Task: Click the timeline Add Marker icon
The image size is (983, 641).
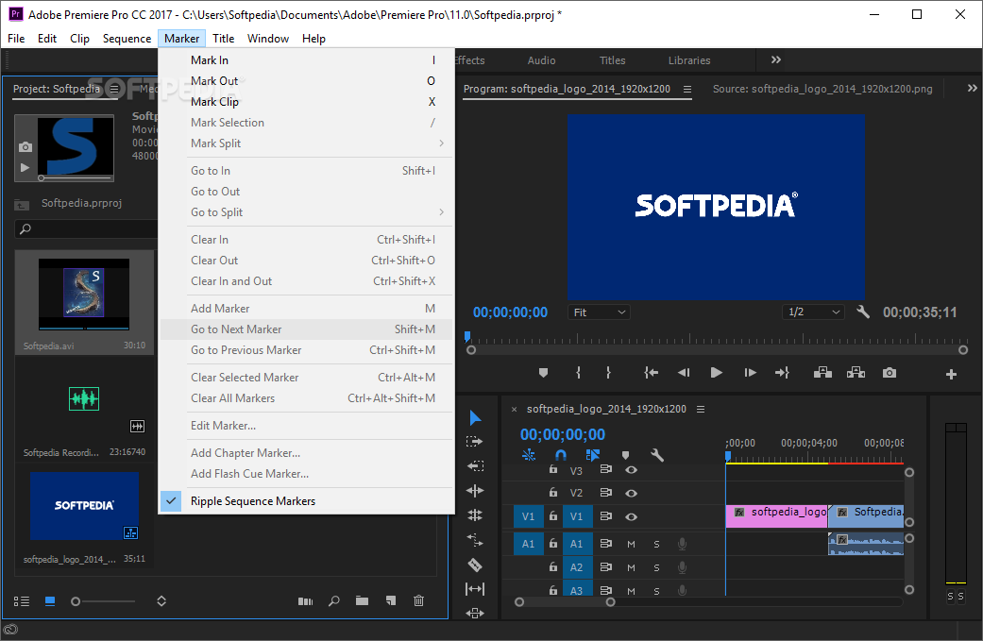Action: (625, 455)
